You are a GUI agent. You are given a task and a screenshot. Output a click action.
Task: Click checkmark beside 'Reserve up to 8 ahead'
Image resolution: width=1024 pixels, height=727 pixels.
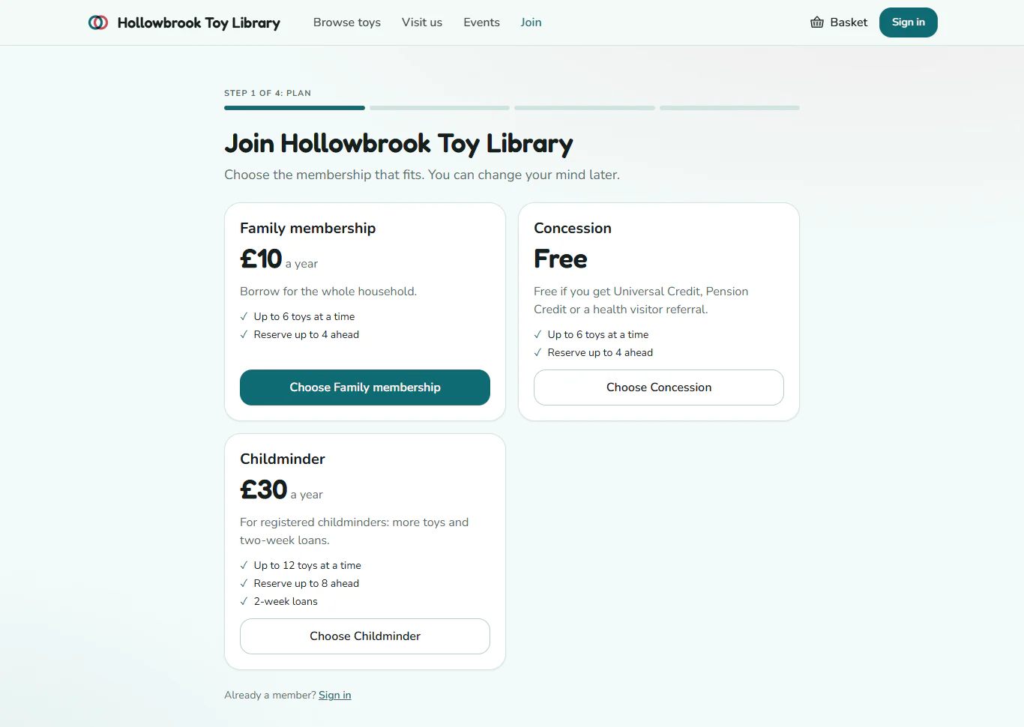coord(244,584)
